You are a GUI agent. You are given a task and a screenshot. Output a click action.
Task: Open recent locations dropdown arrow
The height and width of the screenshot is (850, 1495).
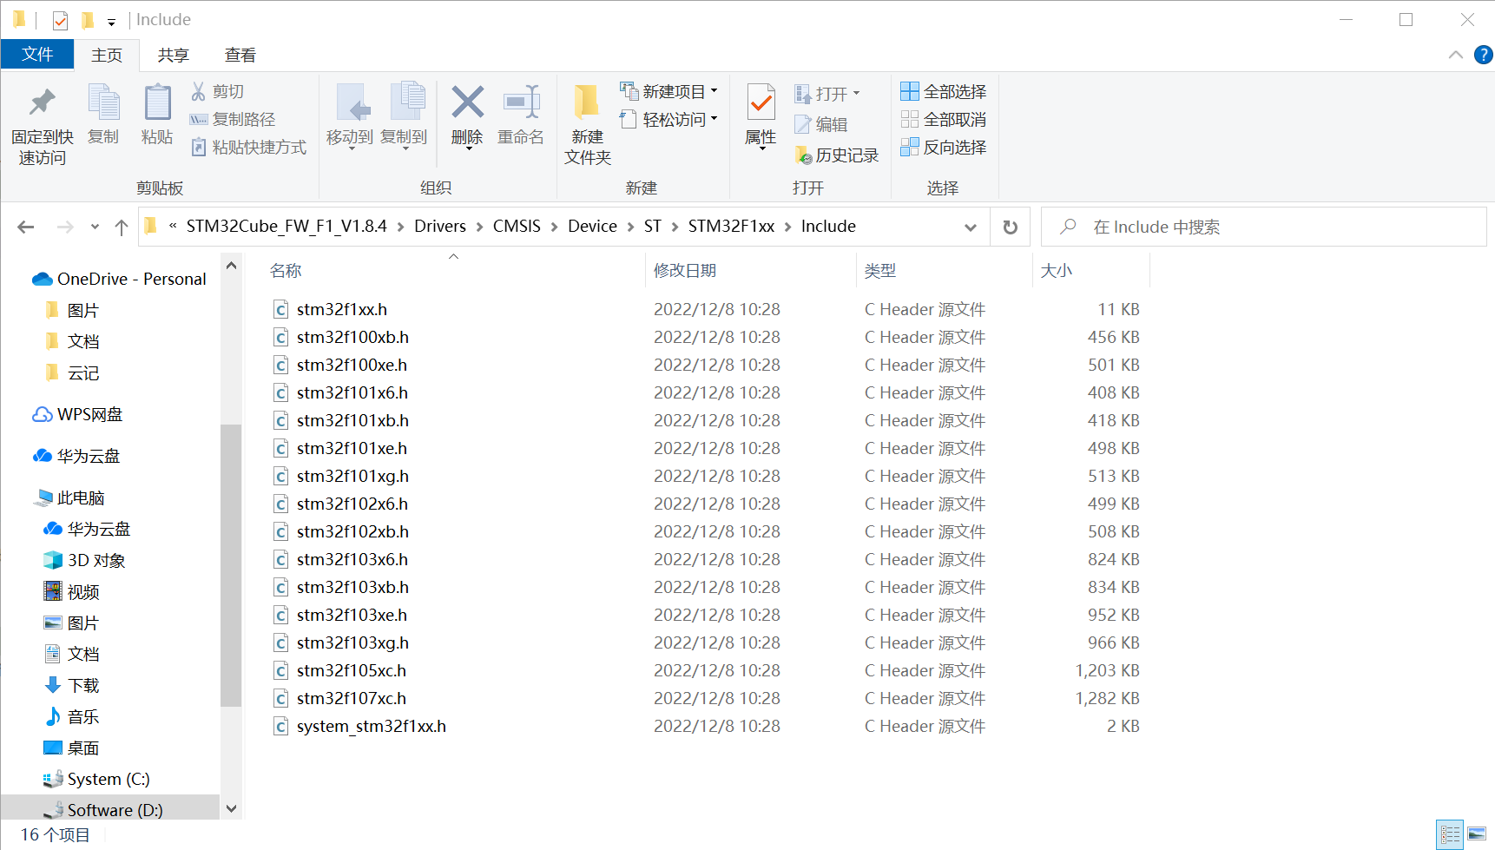[95, 227]
